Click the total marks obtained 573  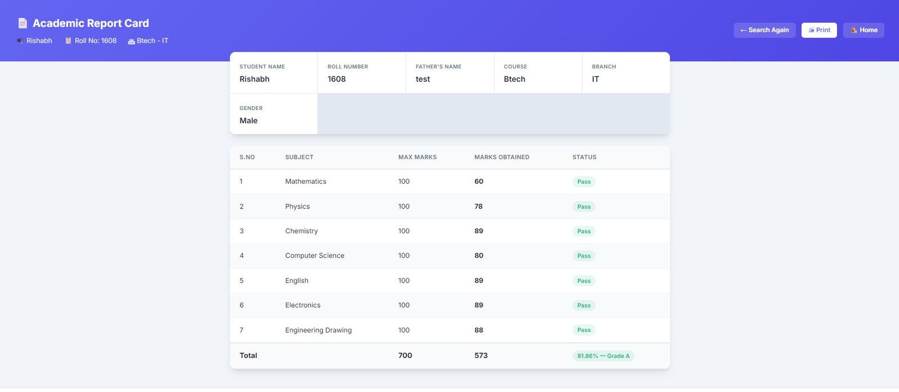coord(480,356)
